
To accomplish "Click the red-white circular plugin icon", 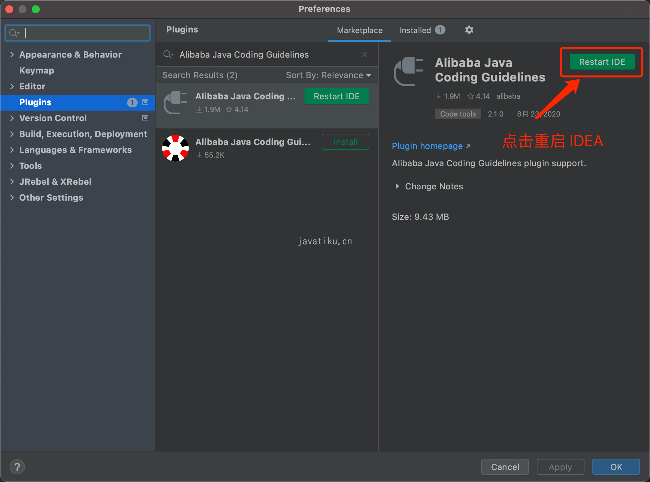I will pyautogui.click(x=175, y=148).
